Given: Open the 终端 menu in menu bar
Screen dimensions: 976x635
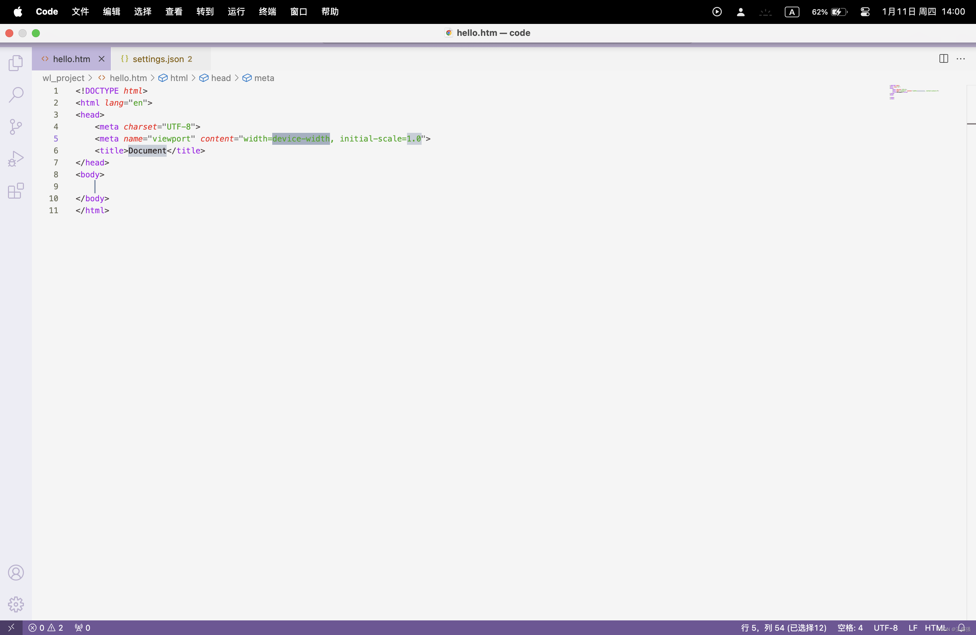Looking at the screenshot, I should tap(267, 12).
